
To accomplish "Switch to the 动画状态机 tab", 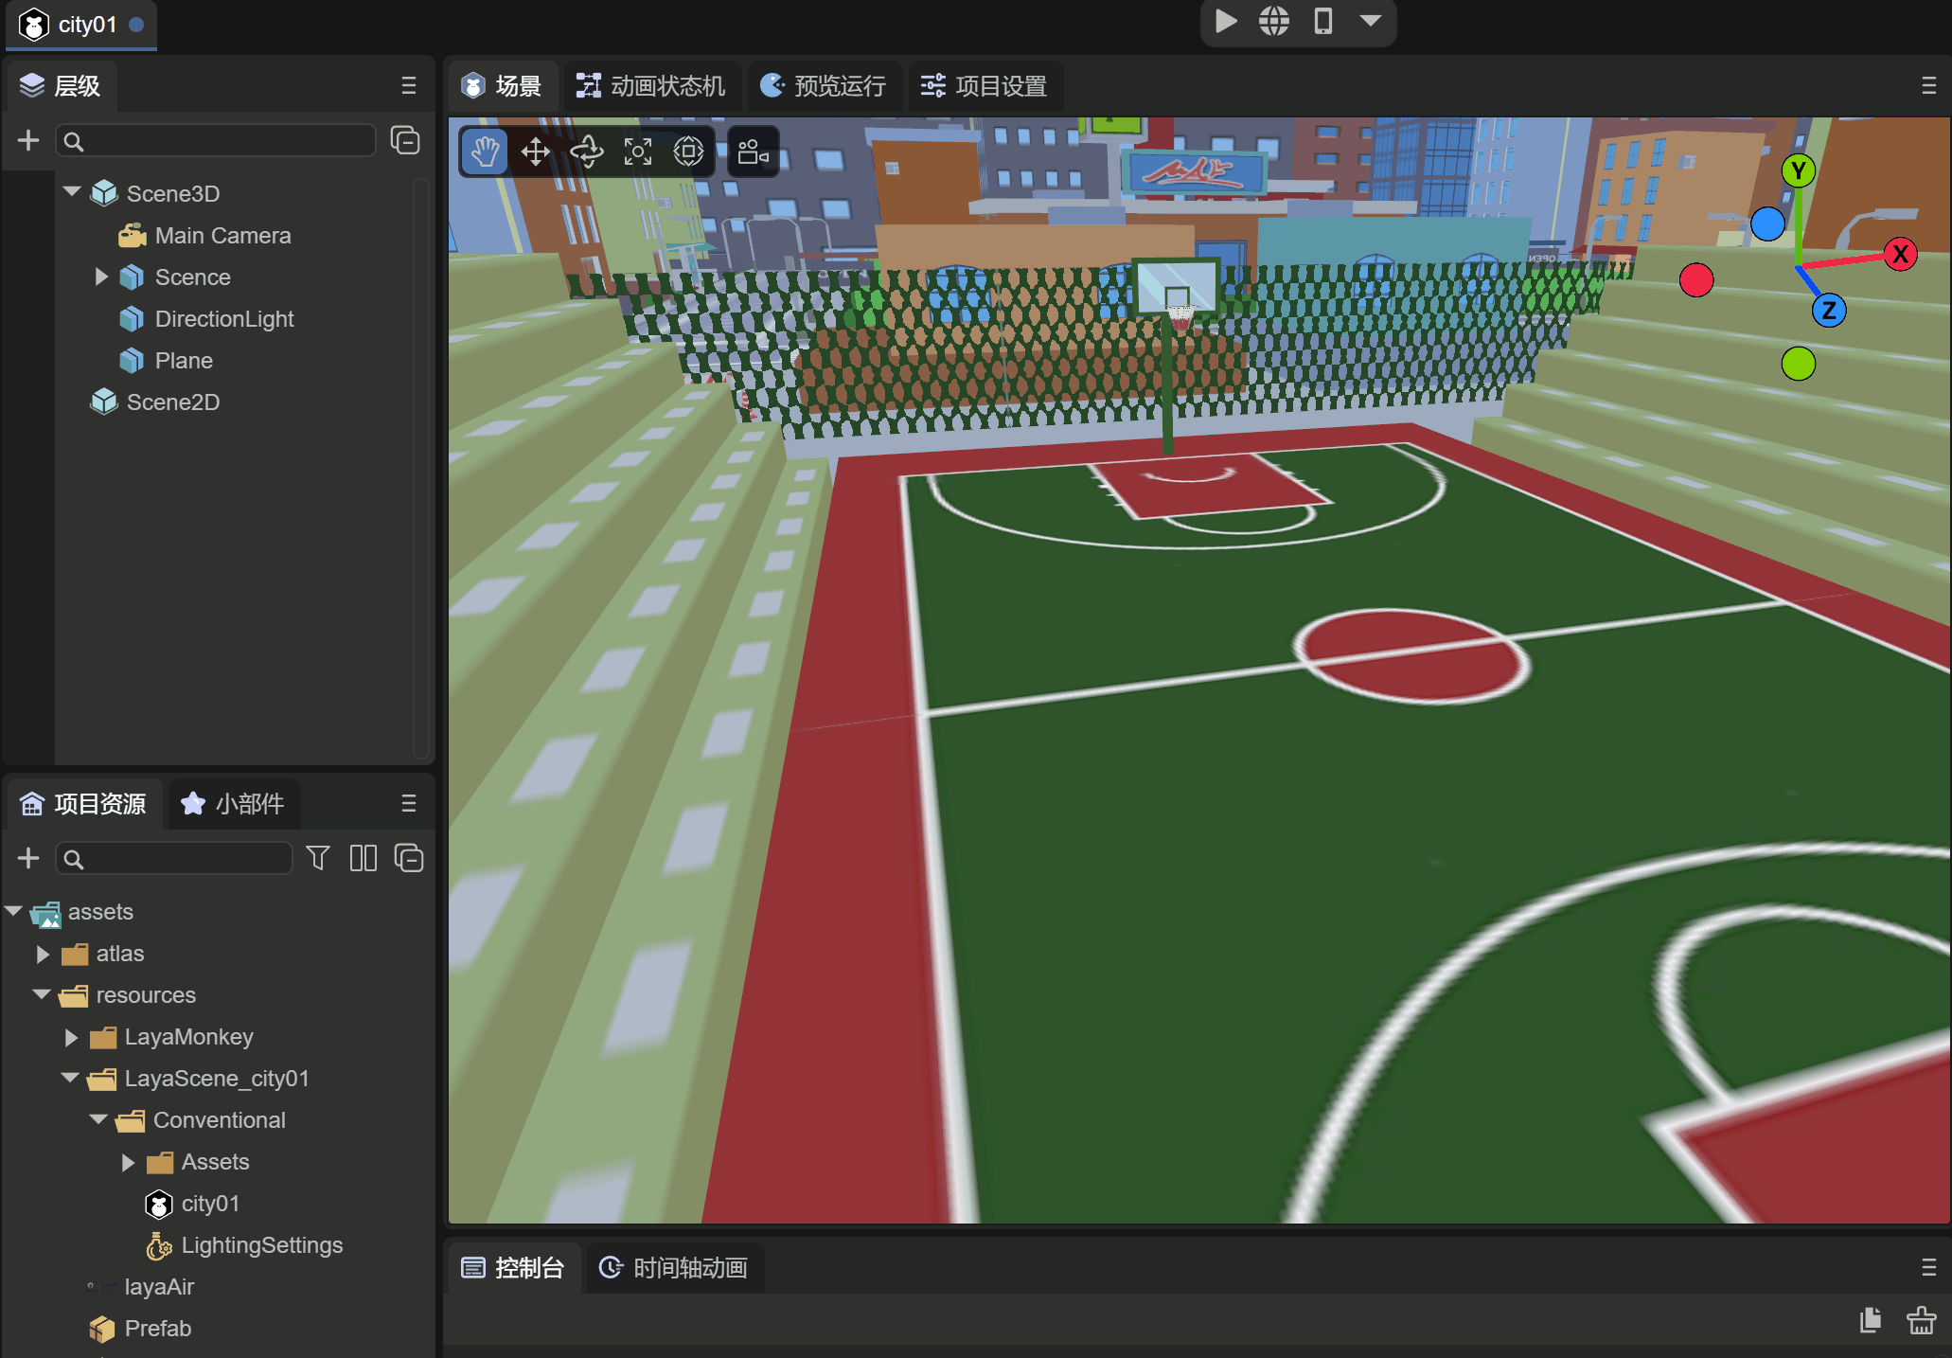I will [651, 85].
